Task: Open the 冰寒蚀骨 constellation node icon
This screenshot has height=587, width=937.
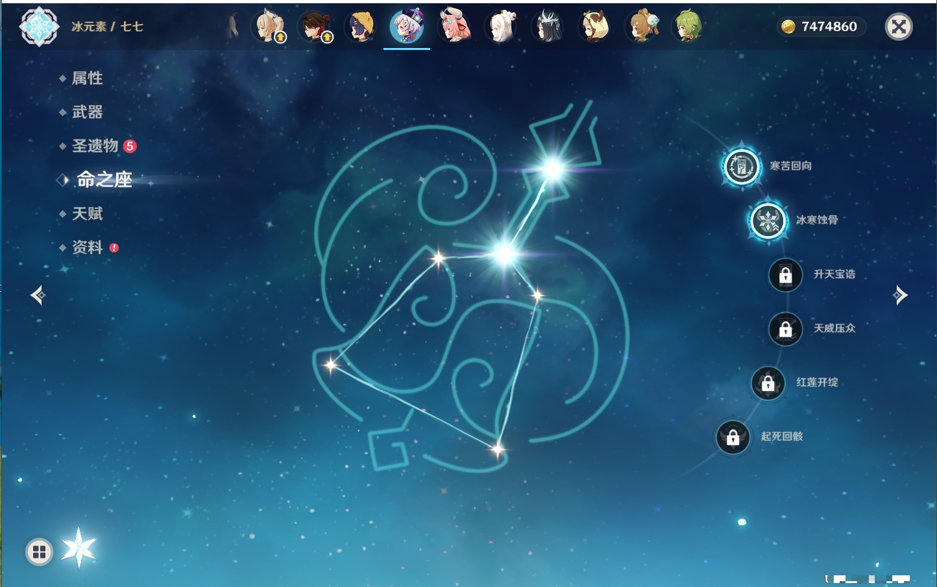Action: click(x=768, y=221)
